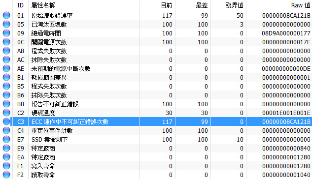The image size is (312, 180).
Task: Select the 寫入壽命 attribute
Action: tap(43, 166)
